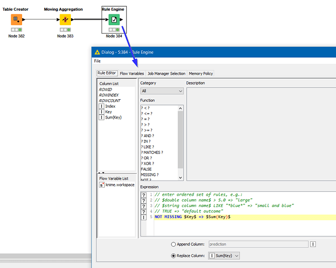This screenshot has width=336, height=268.
Task: Select ROWID in the Column List
Action: (105, 90)
